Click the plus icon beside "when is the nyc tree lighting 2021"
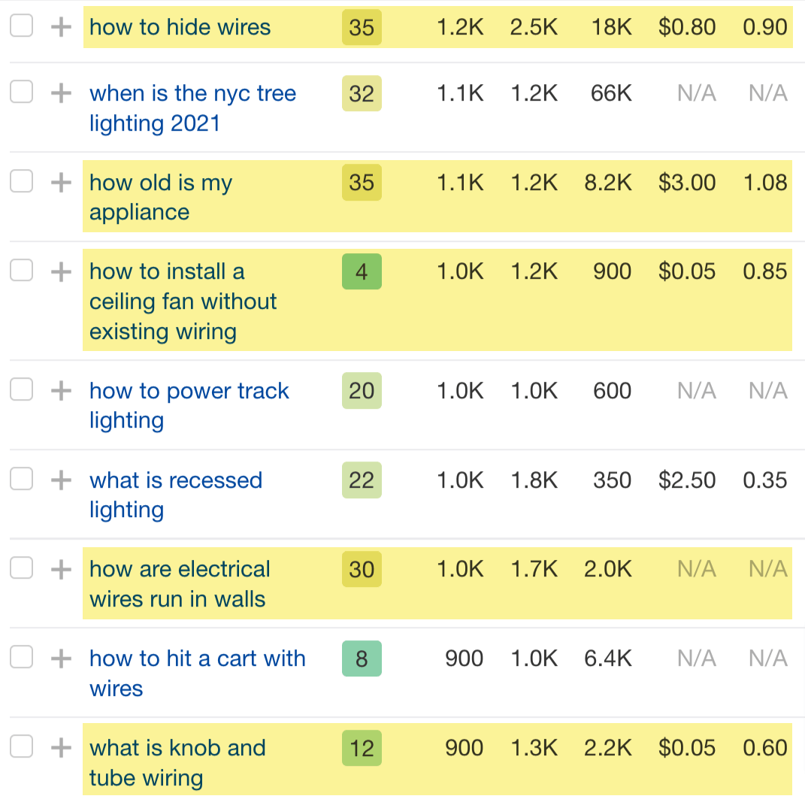The height and width of the screenshot is (802, 805). 60,92
